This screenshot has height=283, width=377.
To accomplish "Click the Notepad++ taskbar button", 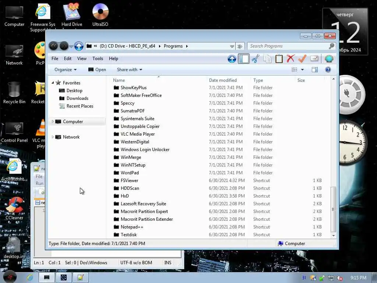I will coord(80,277).
